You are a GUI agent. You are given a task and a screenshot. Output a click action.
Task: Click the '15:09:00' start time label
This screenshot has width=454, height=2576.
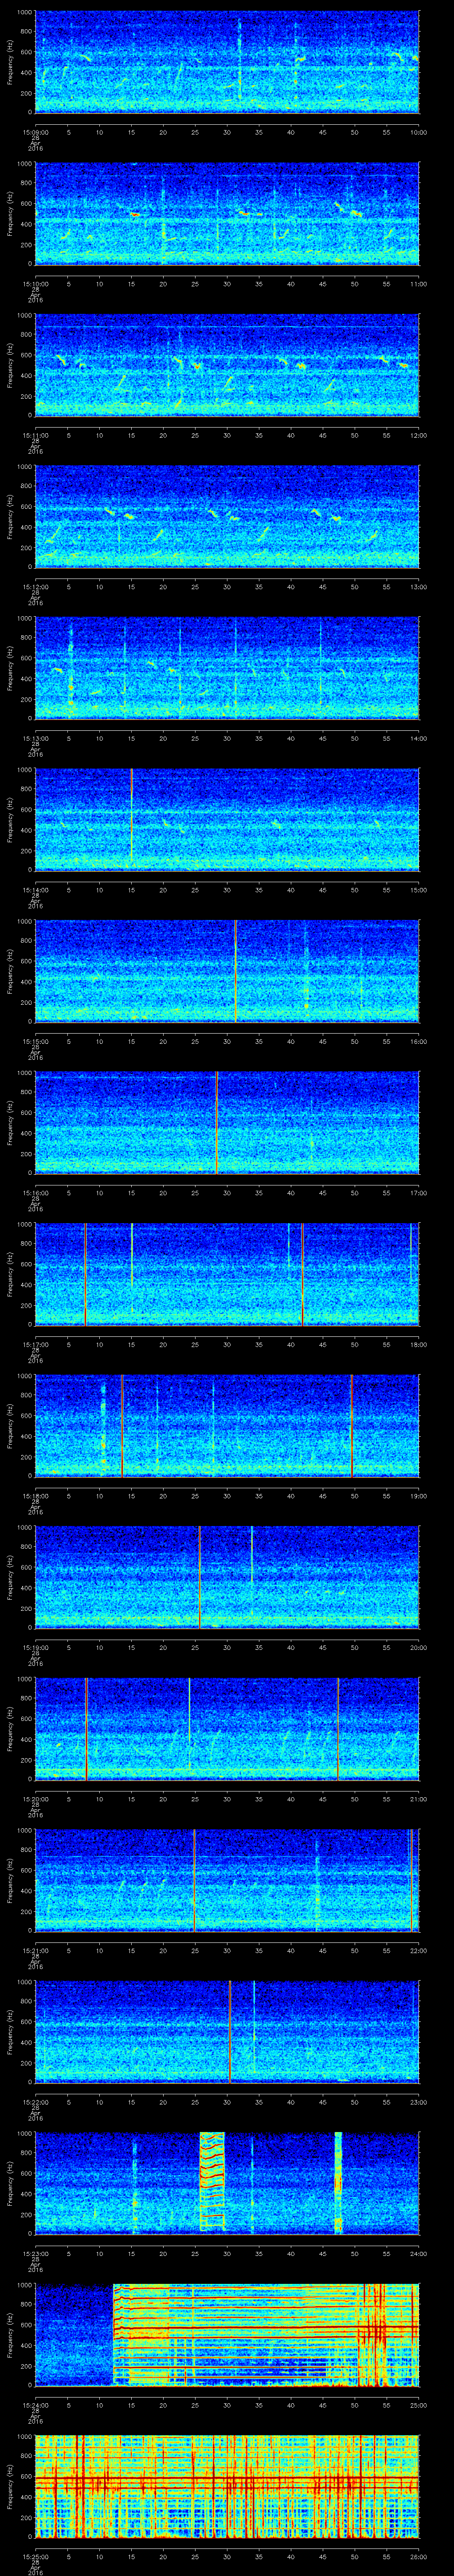tap(35, 132)
